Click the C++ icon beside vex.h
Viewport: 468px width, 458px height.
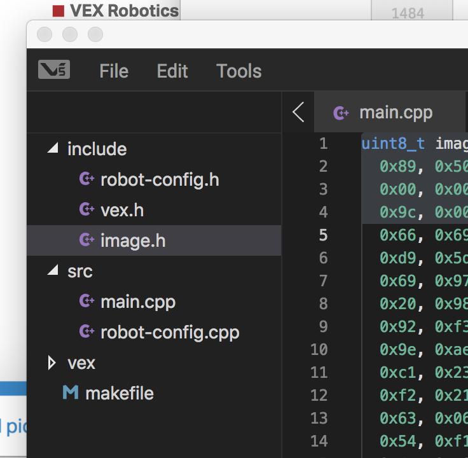tap(86, 210)
